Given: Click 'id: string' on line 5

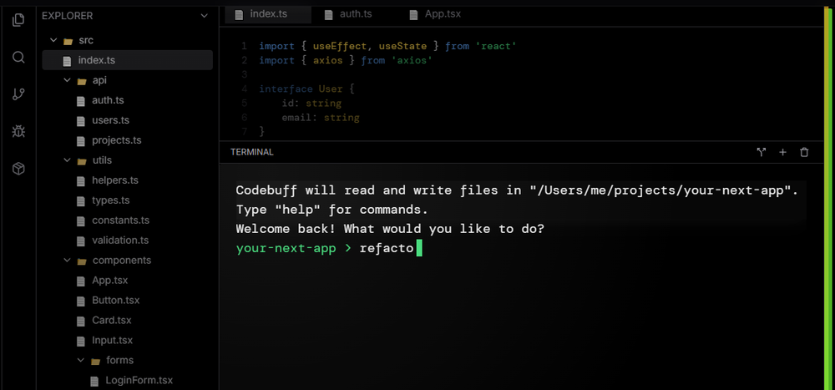Looking at the screenshot, I should tap(311, 104).
